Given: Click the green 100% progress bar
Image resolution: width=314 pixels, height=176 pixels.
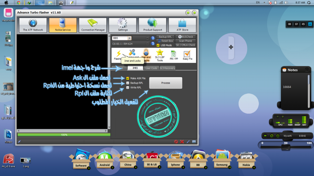Looking at the screenshot, I should click(x=64, y=135).
